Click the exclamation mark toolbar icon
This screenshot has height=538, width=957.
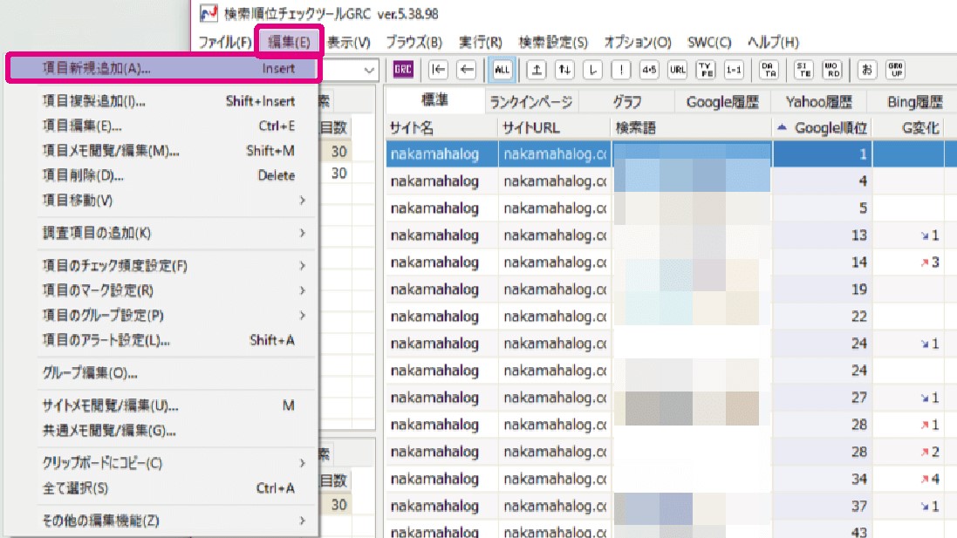coord(621,70)
